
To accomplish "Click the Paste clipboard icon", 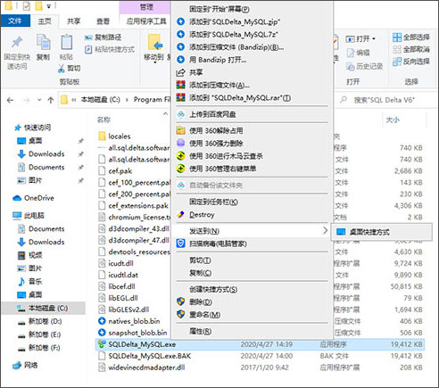I will 67,42.
